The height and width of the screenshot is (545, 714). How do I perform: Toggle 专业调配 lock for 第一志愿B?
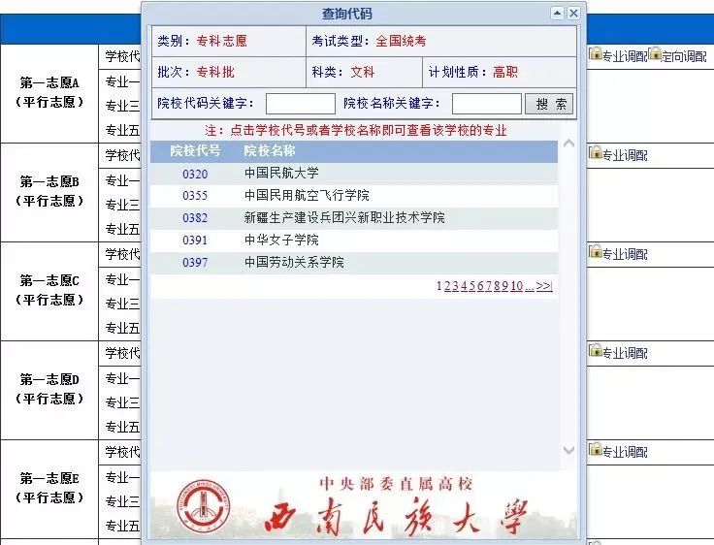click(x=596, y=153)
